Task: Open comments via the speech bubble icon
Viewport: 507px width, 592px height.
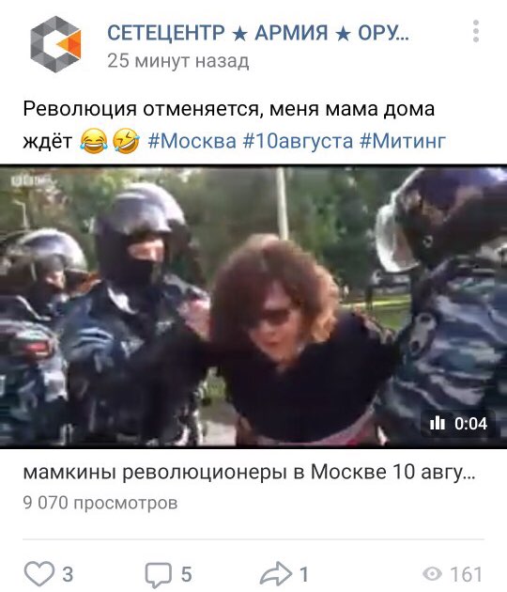Action: tap(159, 575)
